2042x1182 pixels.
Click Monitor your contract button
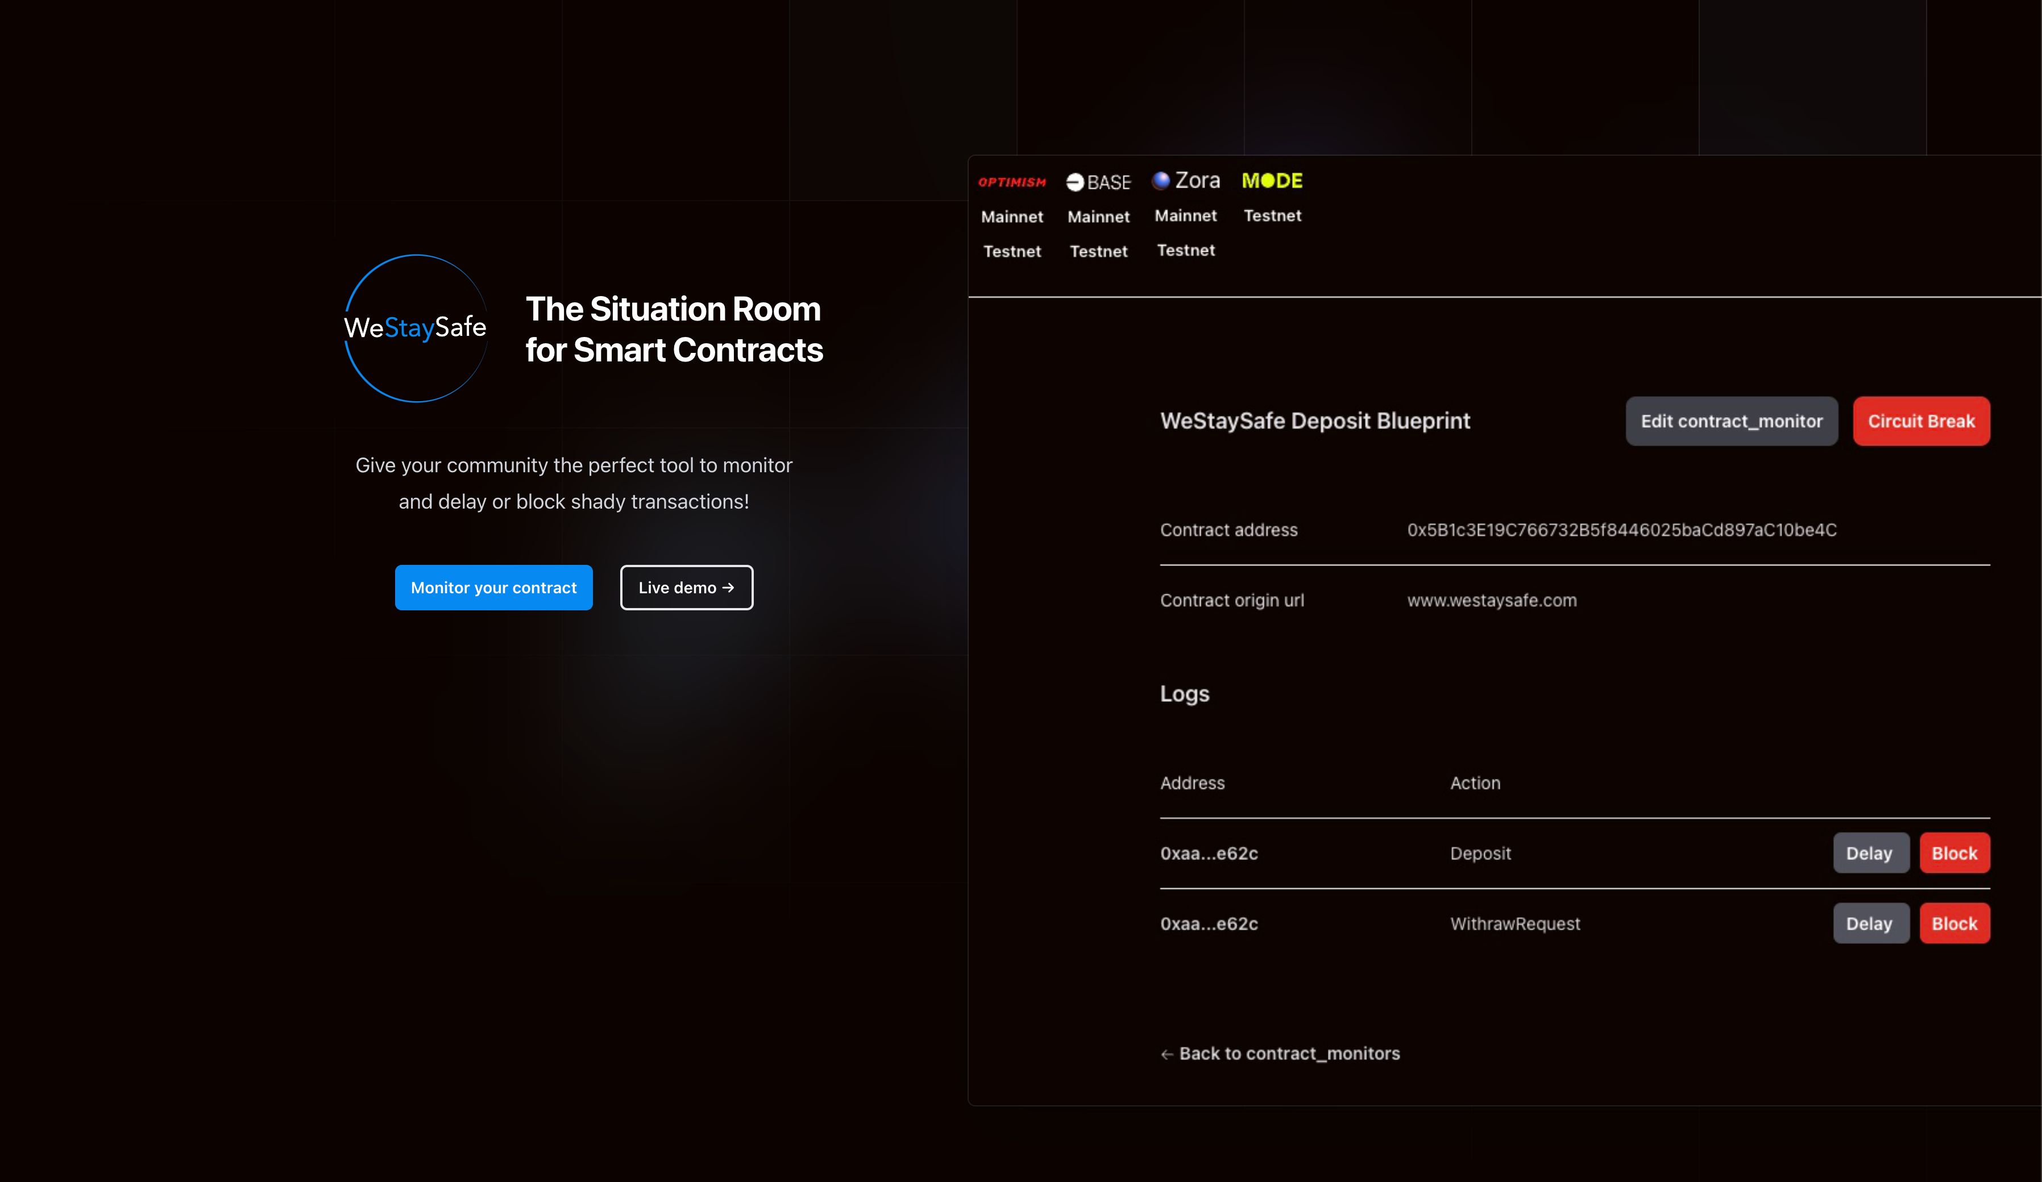coord(493,588)
